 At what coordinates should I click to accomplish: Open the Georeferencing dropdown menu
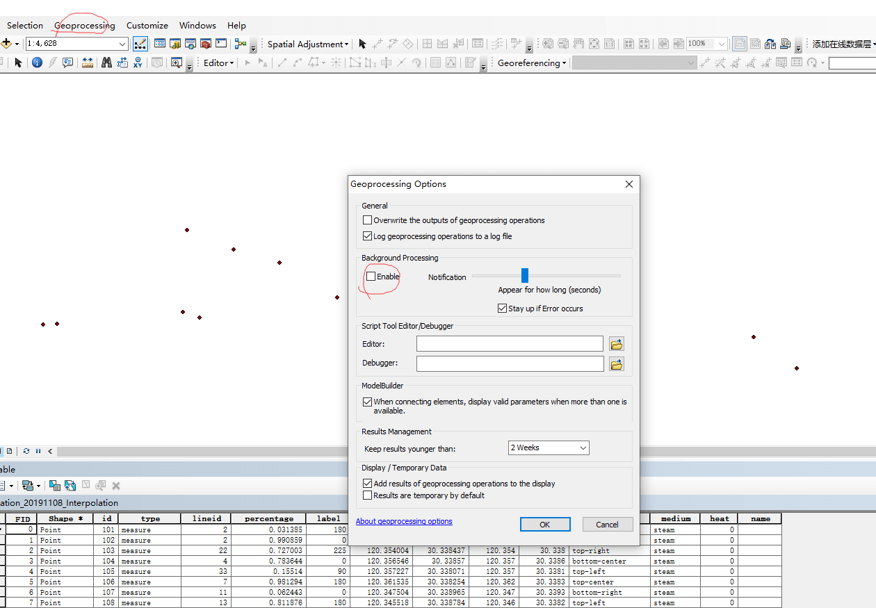[x=533, y=63]
